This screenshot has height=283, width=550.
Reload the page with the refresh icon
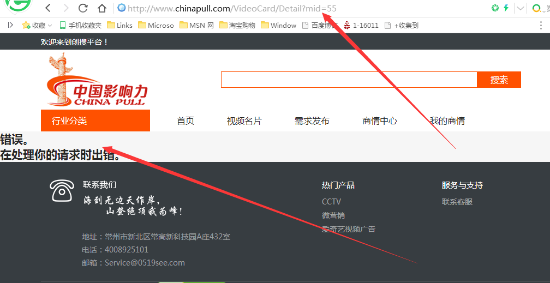click(83, 8)
